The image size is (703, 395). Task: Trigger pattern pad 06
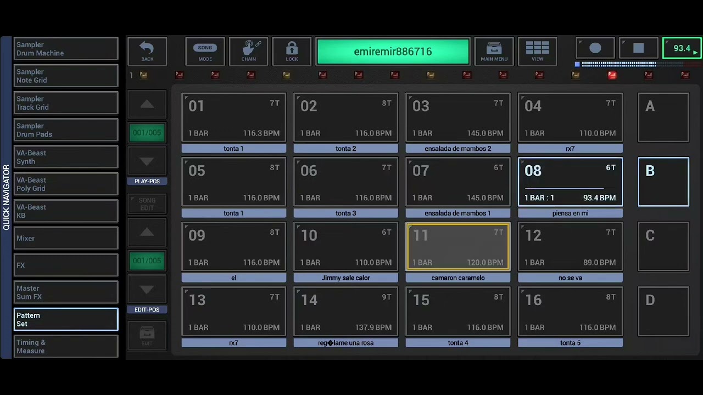point(346,182)
